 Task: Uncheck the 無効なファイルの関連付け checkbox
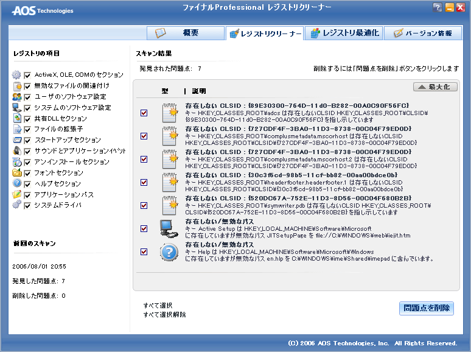(27, 86)
